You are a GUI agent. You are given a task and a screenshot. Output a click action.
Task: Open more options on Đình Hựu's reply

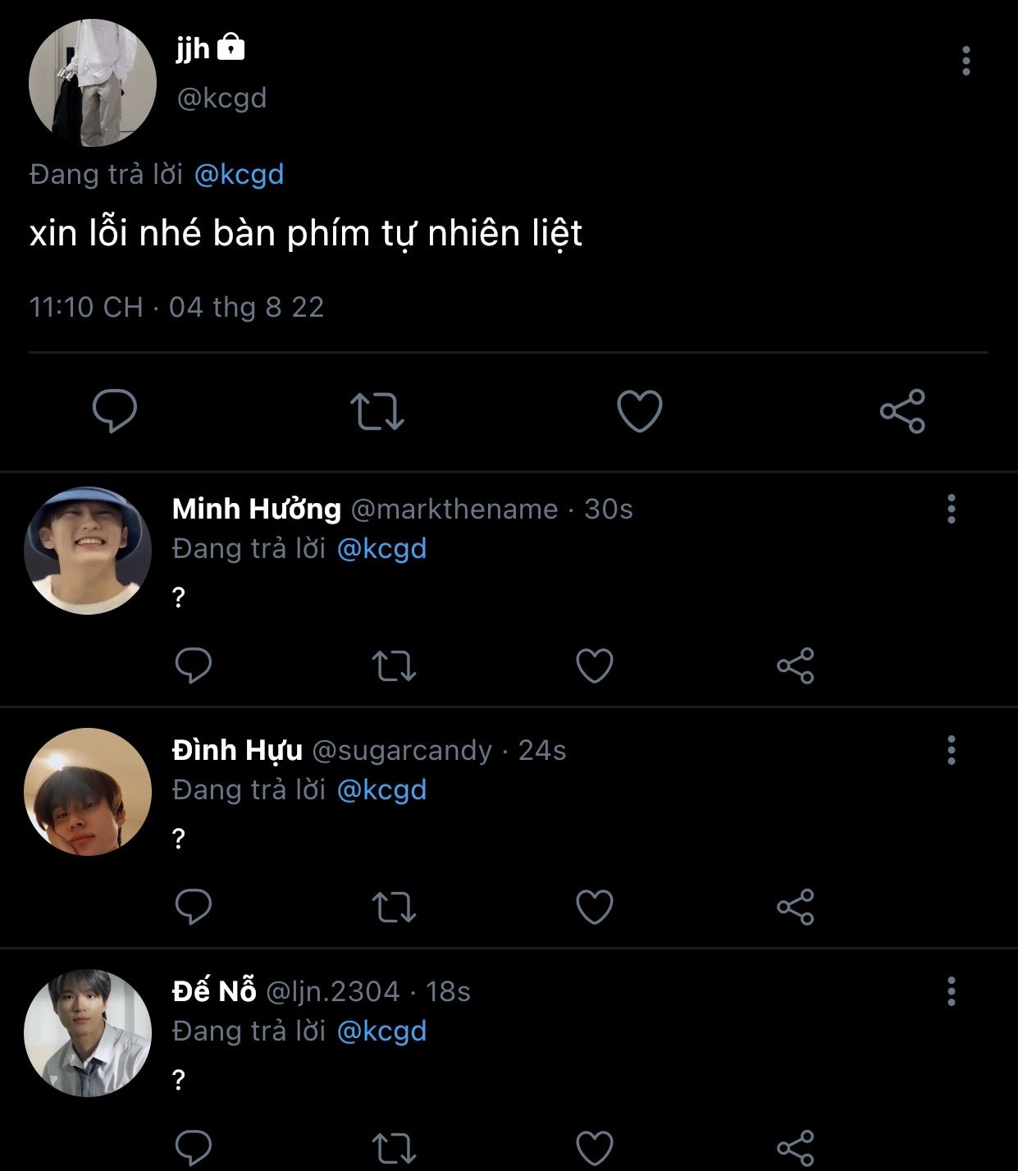[952, 750]
